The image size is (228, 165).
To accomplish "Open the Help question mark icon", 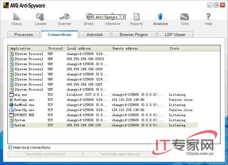I will (208, 16).
